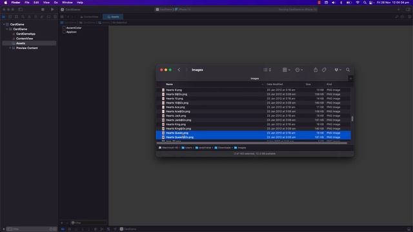Select Hearts Jack@2x.png file
This screenshot has height=232, width=413.
point(254,120)
